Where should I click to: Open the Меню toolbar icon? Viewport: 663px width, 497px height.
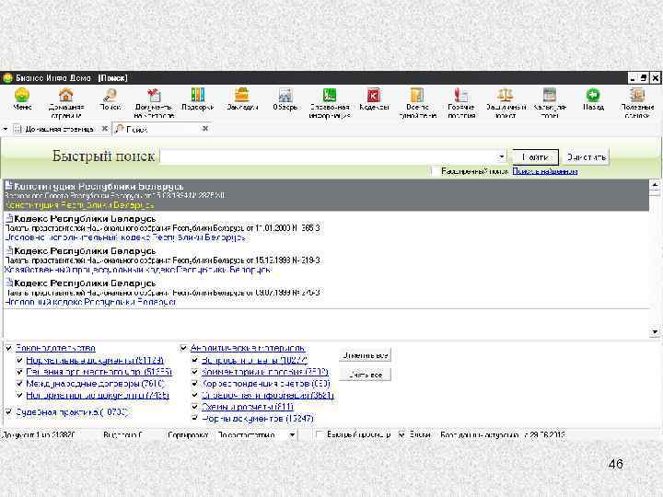point(22,95)
